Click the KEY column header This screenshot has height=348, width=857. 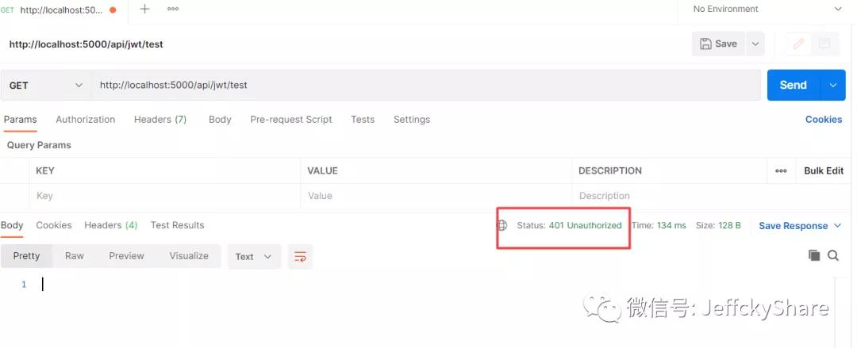44,170
